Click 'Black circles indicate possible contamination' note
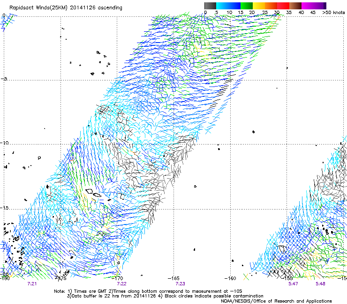The width and height of the screenshot is (347, 304). (x=213, y=296)
